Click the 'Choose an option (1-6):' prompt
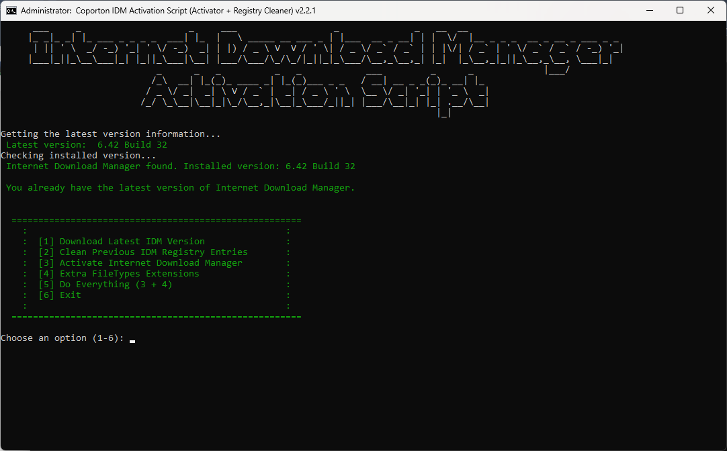Image resolution: width=727 pixels, height=451 pixels. tap(62, 338)
